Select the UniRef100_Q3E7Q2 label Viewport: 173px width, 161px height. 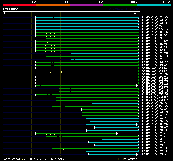click(155, 47)
